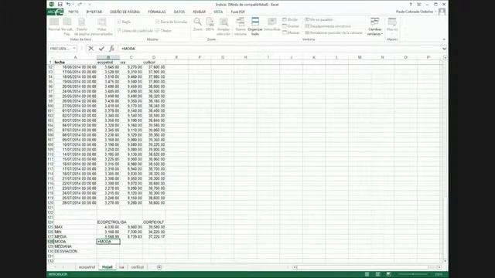Screen dimensions: 495x278
Task: Click the user account avatar
Action: coord(442,12)
